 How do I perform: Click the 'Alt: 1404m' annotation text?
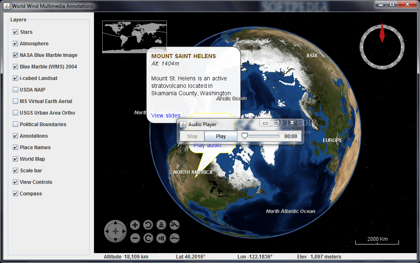[165, 64]
